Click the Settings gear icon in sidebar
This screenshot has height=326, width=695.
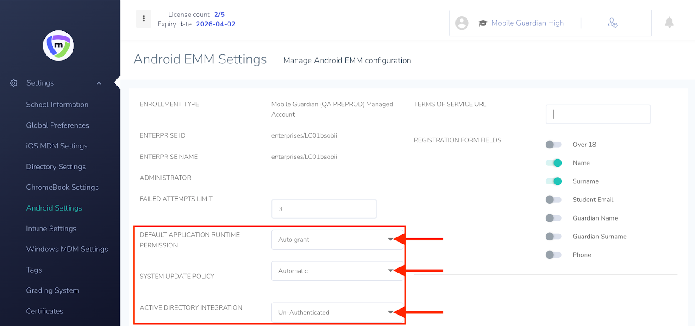pos(14,83)
